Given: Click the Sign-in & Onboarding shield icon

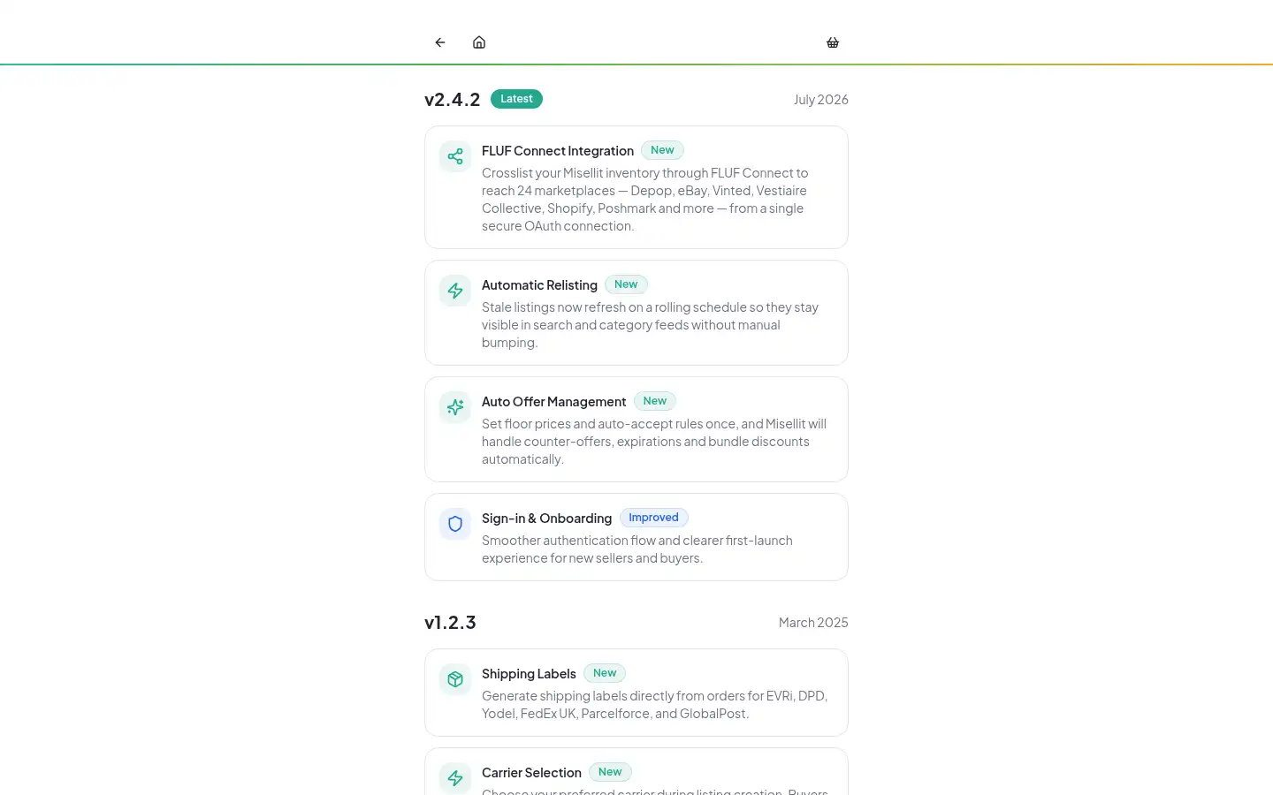Looking at the screenshot, I should (455, 525).
